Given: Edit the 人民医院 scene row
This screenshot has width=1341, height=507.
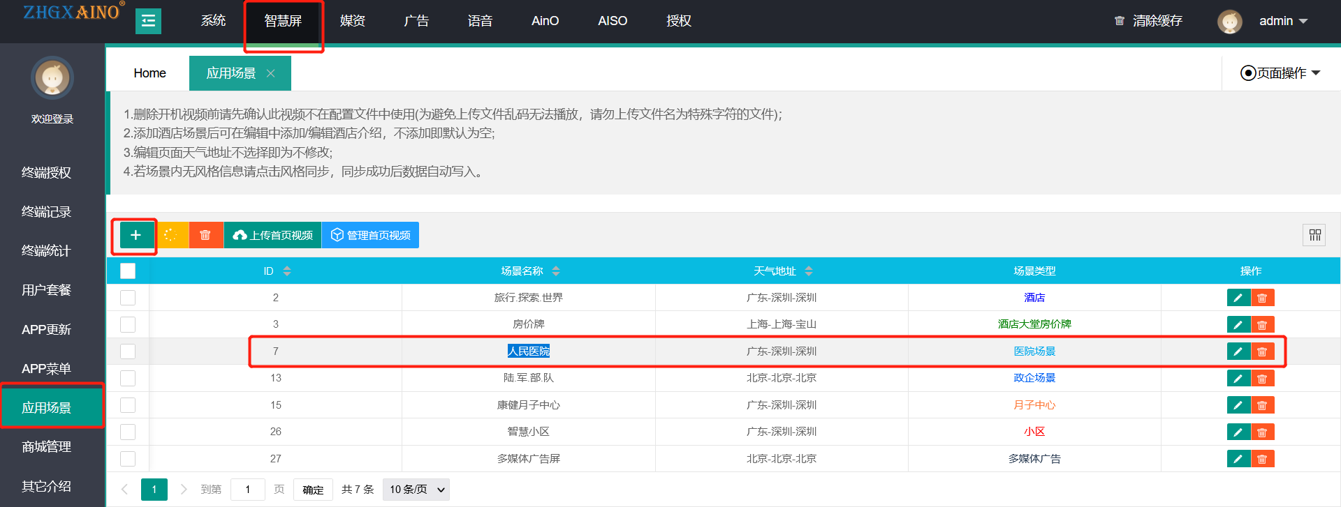Looking at the screenshot, I should [1238, 351].
